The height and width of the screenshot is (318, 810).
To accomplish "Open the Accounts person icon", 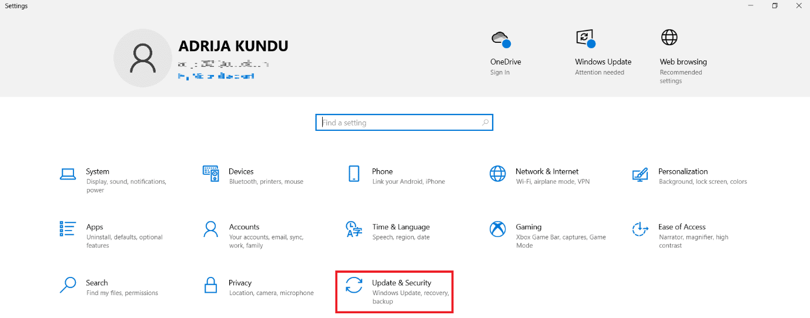I will 210,229.
